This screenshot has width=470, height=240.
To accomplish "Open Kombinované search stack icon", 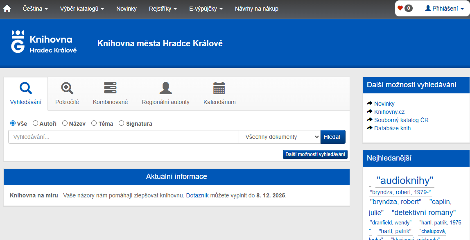I will tap(110, 88).
